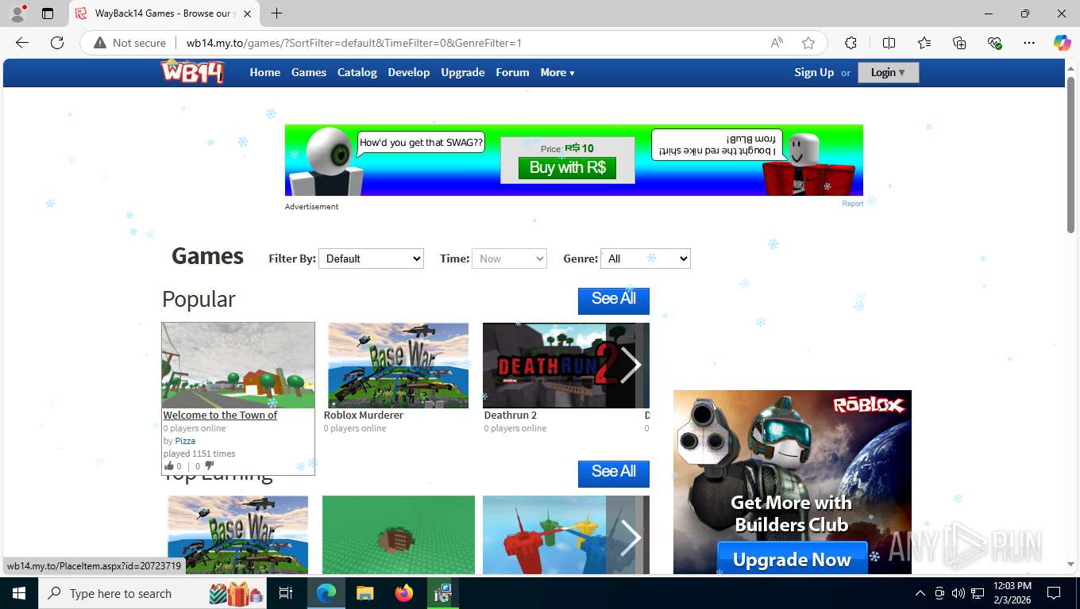
Task: Open the volume speaker tray icon
Action: click(x=958, y=593)
